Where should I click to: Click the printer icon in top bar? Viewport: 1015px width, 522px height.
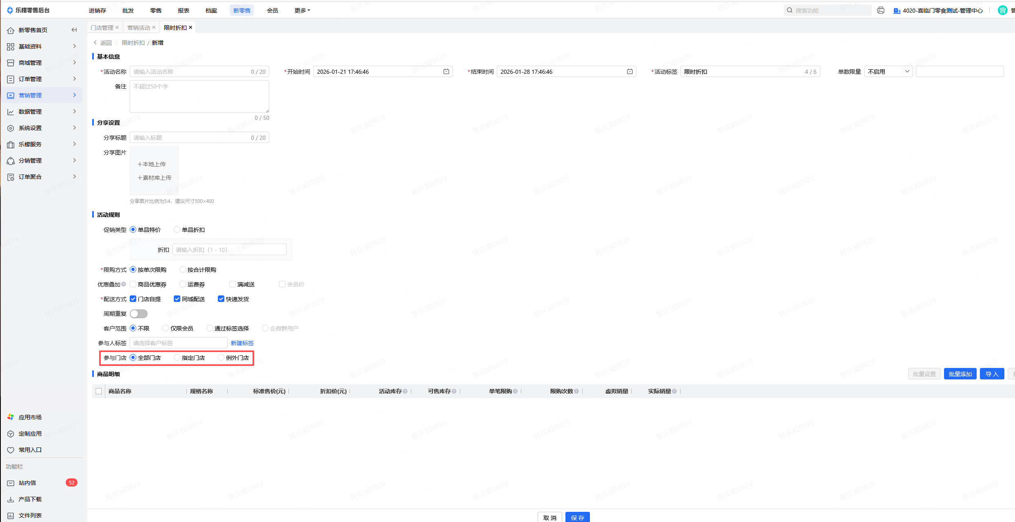pyautogui.click(x=881, y=10)
